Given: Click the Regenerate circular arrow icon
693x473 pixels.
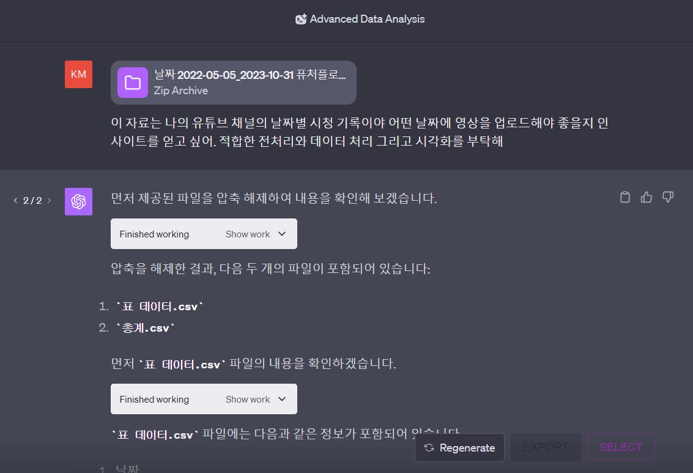Looking at the screenshot, I should click(x=429, y=448).
